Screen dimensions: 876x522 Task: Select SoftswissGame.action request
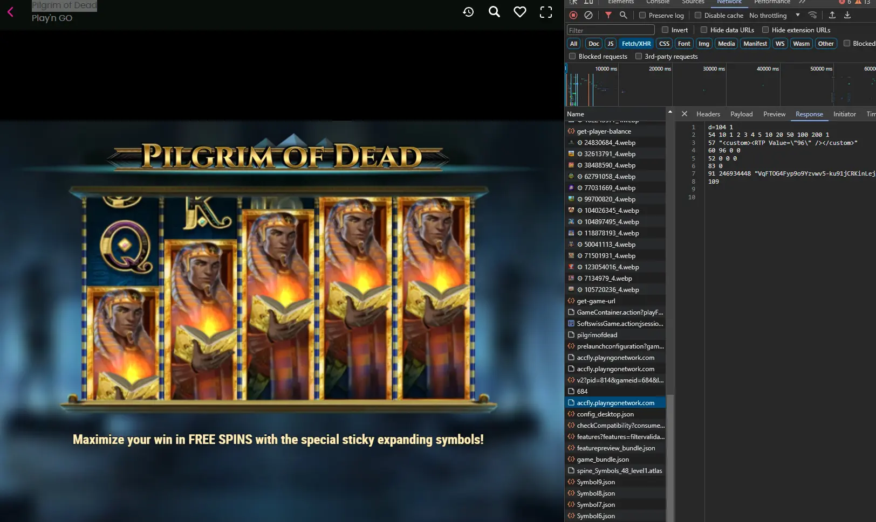(615, 324)
